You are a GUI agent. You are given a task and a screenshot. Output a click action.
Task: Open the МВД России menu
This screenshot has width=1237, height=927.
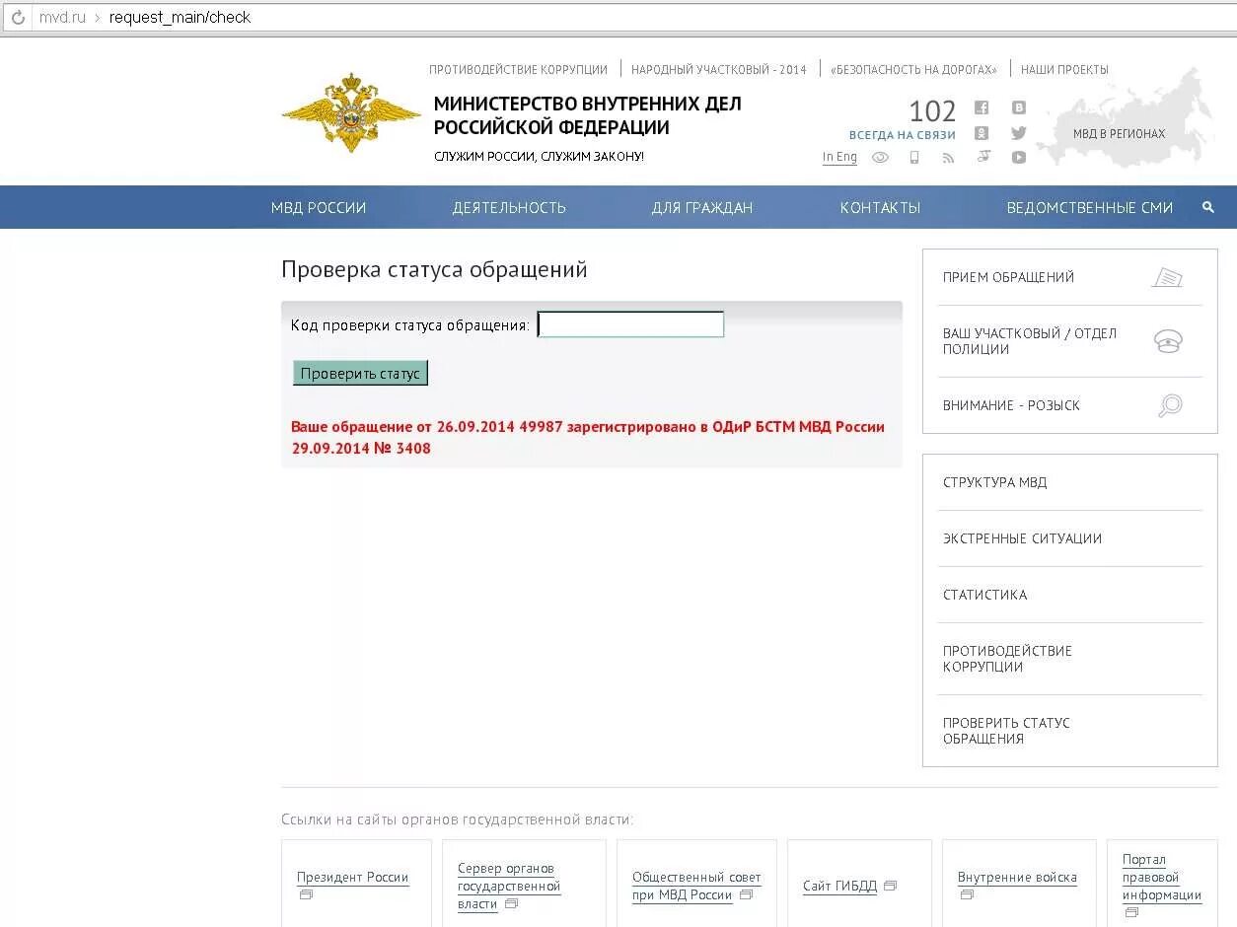pos(319,207)
